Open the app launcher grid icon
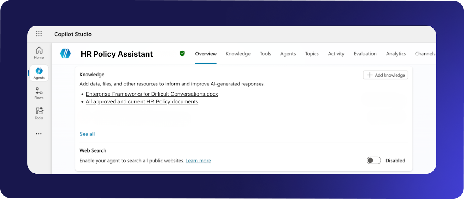The image size is (464, 199). pyautogui.click(x=39, y=34)
